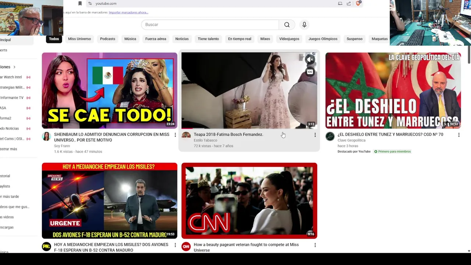This screenshot has height=265, width=471.
Task: Click the Buscar search input field
Action: point(210,25)
